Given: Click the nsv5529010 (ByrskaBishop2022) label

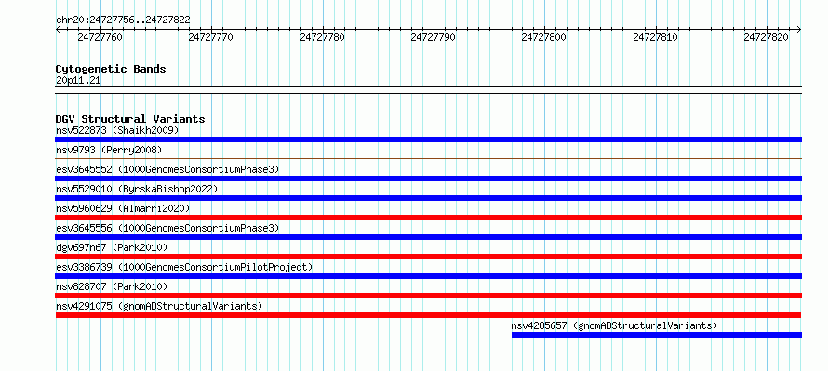Looking at the screenshot, I should 137,189.
